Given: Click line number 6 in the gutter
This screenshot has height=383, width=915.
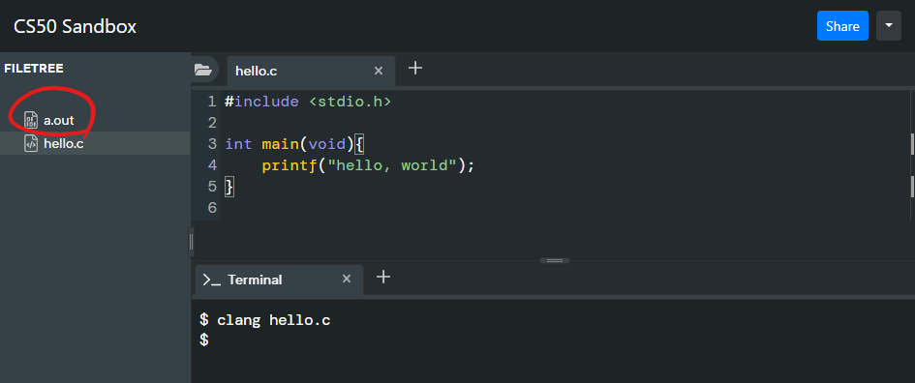Looking at the screenshot, I should (x=212, y=208).
